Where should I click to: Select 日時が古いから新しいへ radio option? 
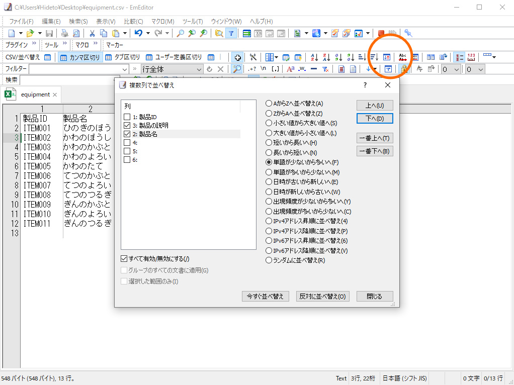(269, 182)
